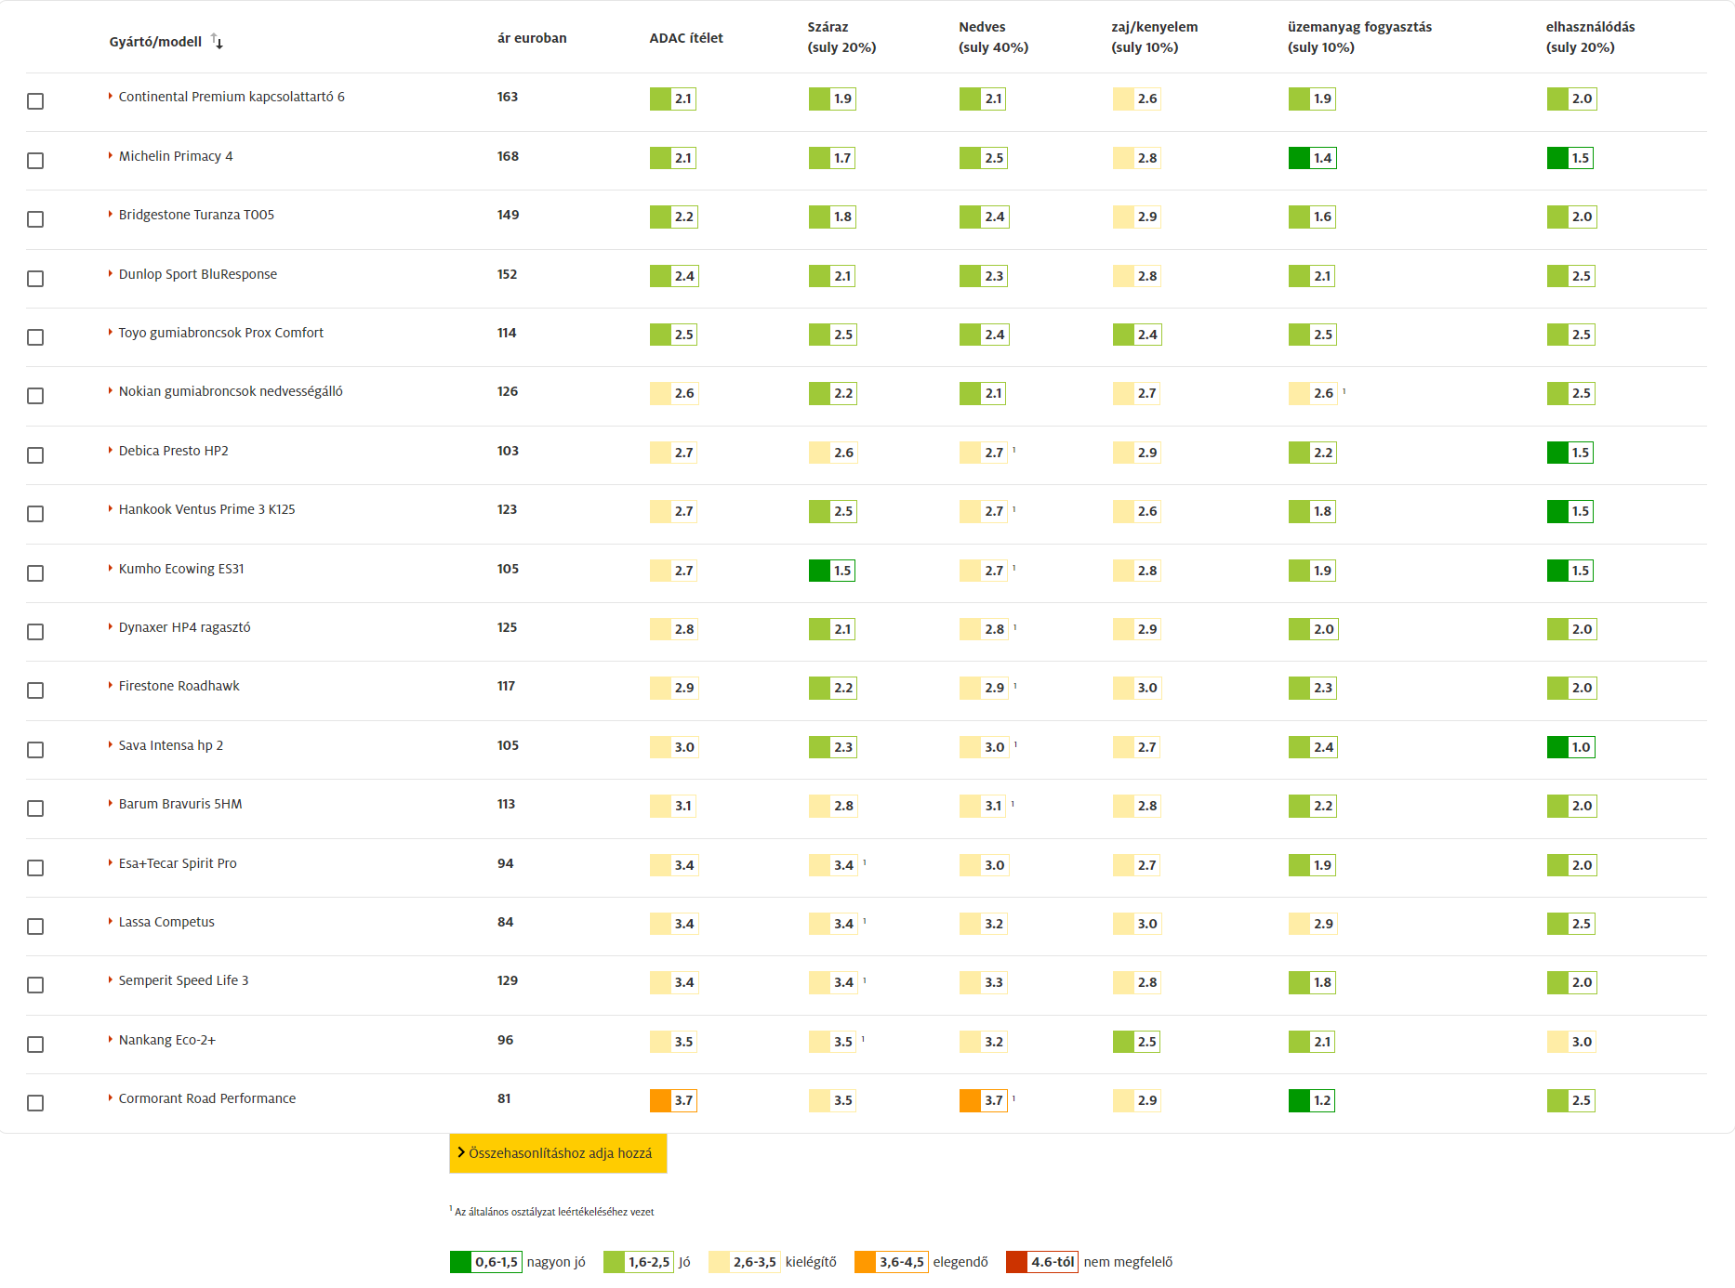Click the red arrow before Michelin Primacy 4
This screenshot has width=1735, height=1288.
(111, 155)
